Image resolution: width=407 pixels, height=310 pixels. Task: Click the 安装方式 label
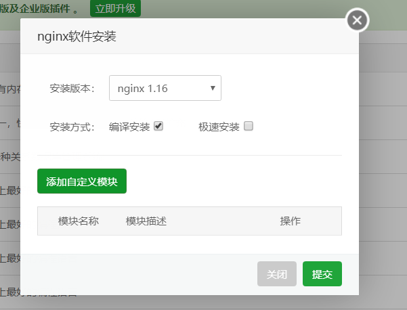pos(72,127)
